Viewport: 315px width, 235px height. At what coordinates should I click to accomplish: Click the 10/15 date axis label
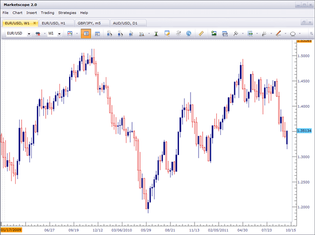[291, 230]
